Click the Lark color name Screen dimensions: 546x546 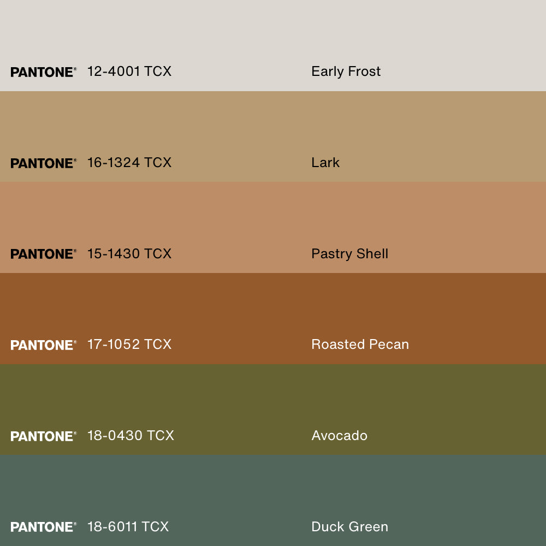point(325,163)
